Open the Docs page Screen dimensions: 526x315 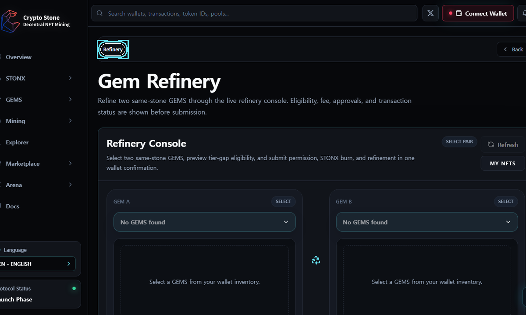pos(13,206)
